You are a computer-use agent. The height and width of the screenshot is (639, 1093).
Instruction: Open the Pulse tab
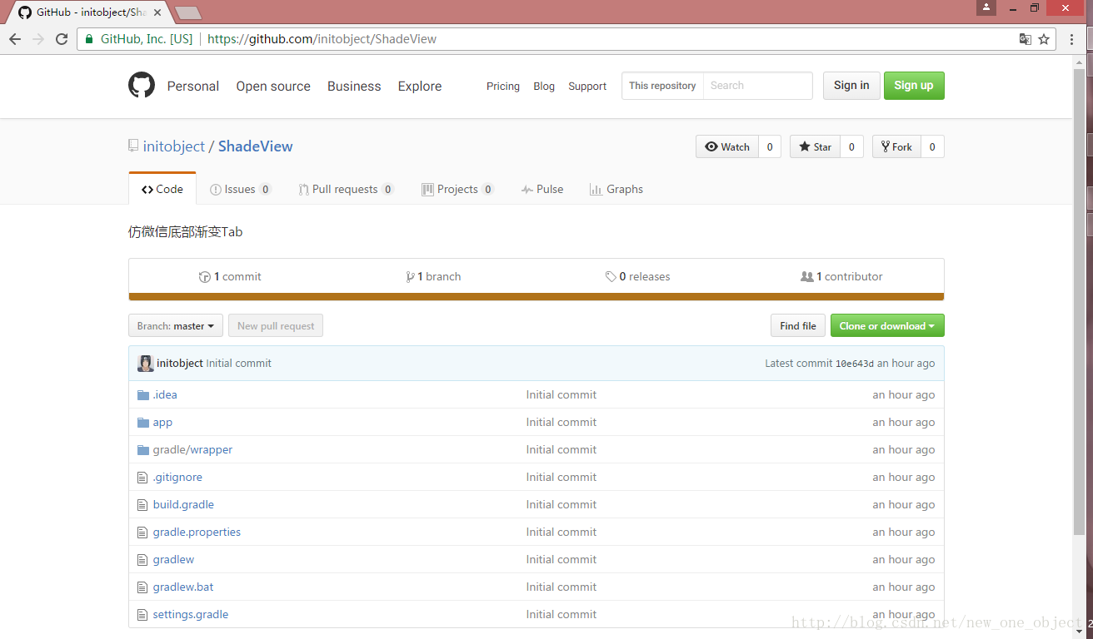click(x=542, y=189)
